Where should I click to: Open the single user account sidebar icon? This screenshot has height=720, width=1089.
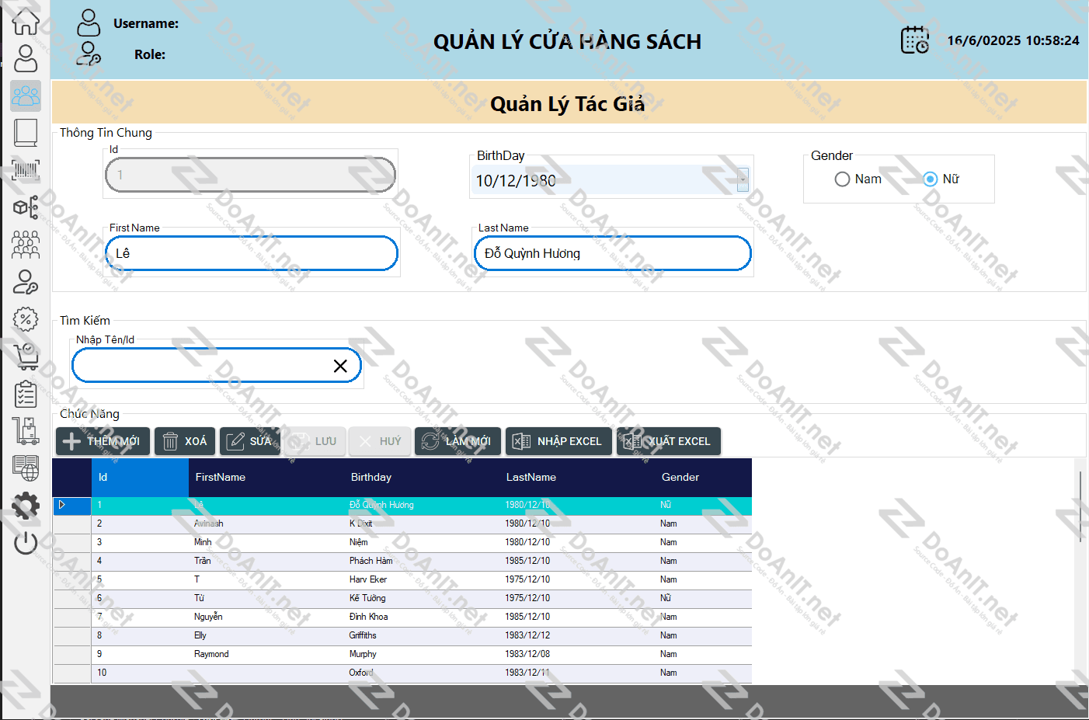tap(26, 58)
